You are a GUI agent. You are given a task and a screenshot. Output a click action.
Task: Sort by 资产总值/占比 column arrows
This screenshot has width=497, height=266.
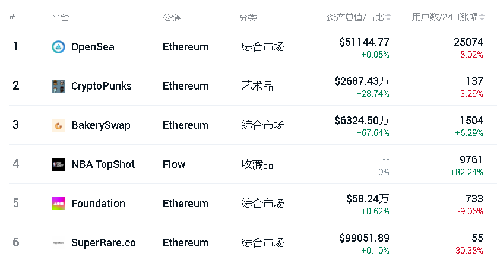[x=388, y=18]
